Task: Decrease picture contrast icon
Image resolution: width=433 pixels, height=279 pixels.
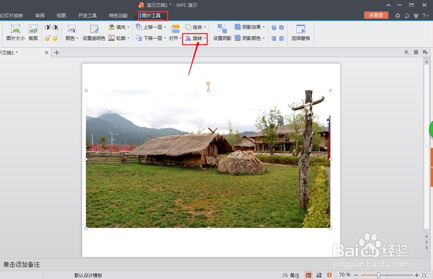Action: [55, 27]
